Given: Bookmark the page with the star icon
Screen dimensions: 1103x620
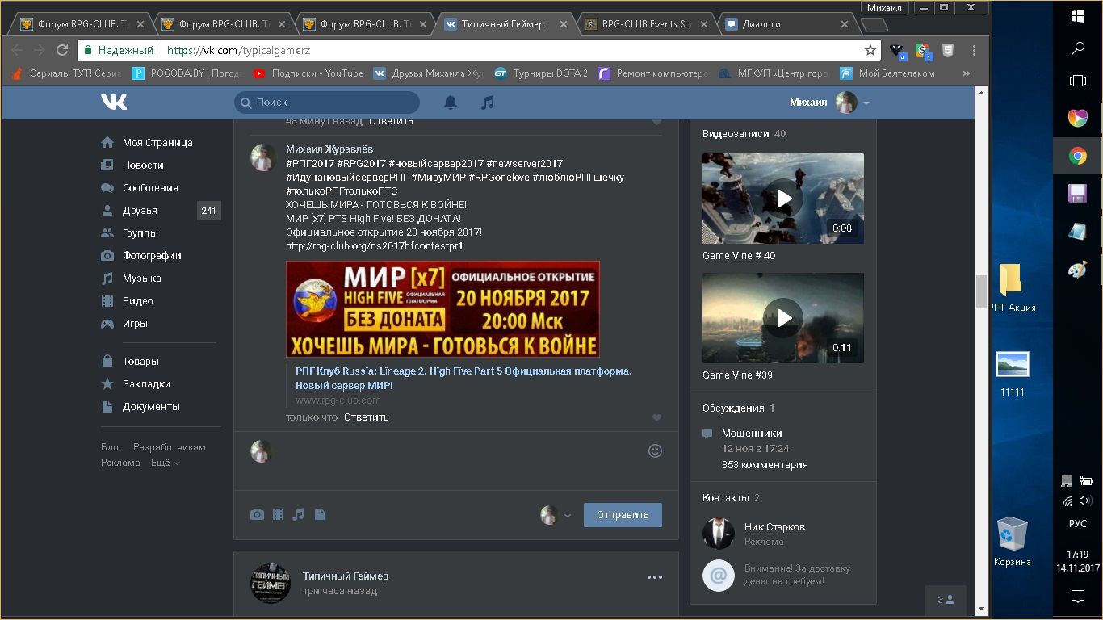Looking at the screenshot, I should click(870, 50).
